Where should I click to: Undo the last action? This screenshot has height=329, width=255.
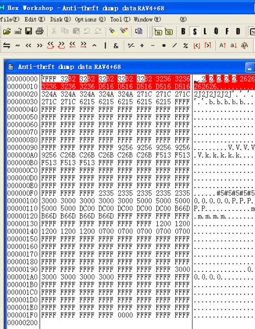(87, 31)
